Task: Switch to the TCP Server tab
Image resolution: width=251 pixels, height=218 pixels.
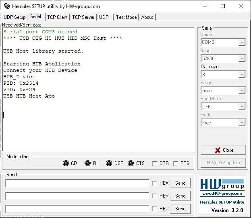Action: [83, 17]
